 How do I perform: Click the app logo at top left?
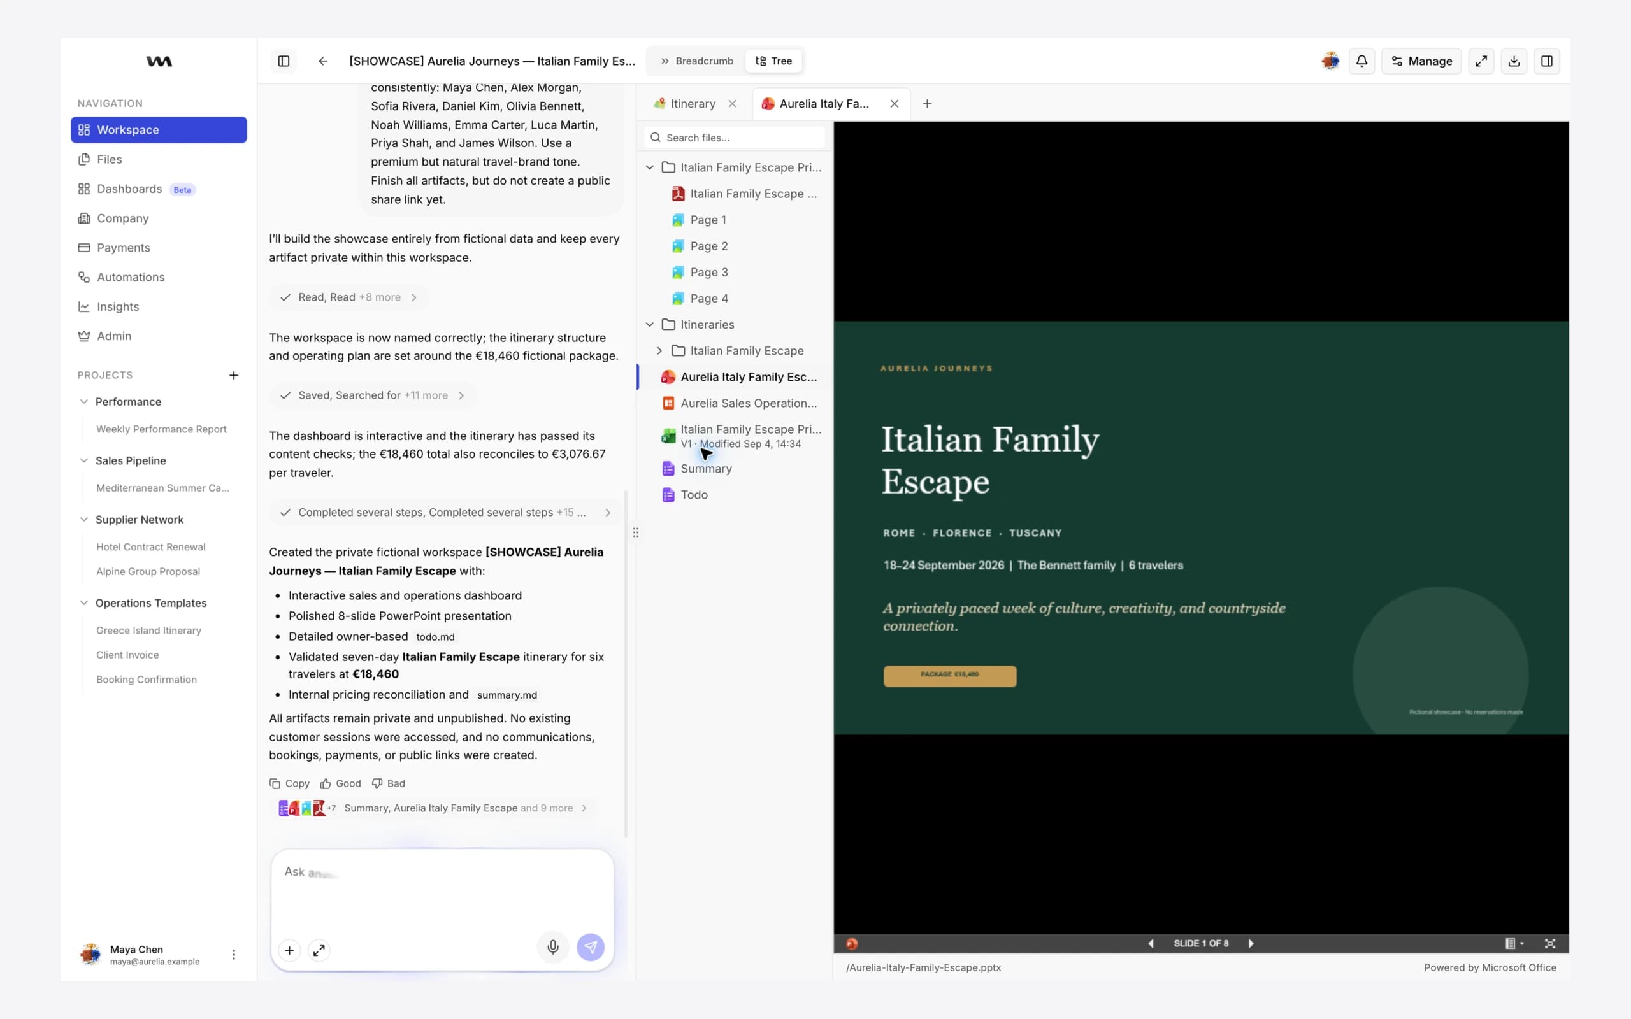[x=159, y=61]
